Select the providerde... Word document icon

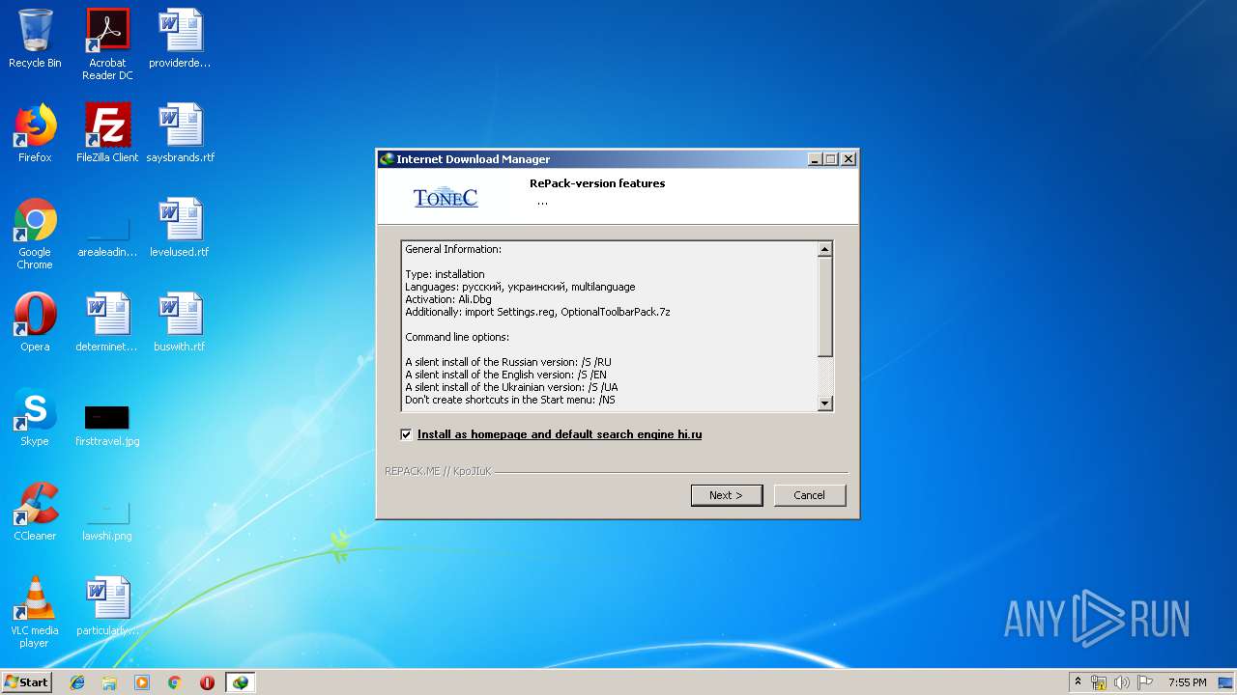coord(180,39)
